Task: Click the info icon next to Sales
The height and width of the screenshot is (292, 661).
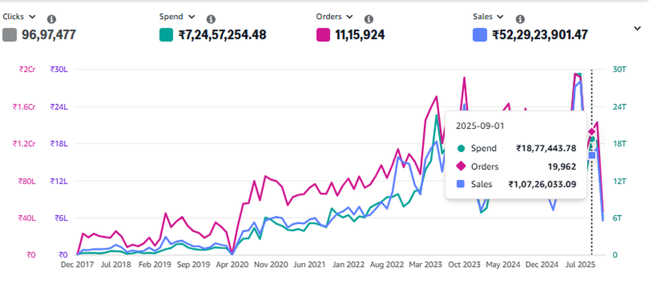Action: coord(520,19)
